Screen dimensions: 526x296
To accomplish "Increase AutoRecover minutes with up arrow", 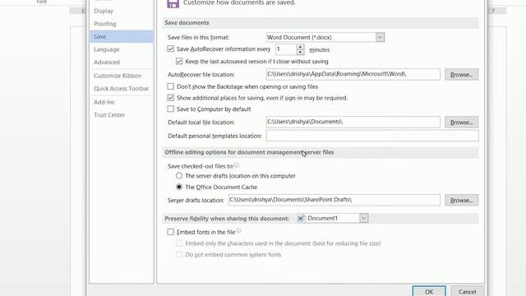I will pyautogui.click(x=300, y=47).
